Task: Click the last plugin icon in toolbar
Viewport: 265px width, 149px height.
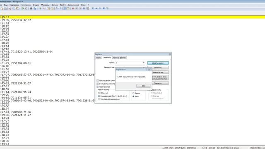Action: pyautogui.click(x=107, y=8)
